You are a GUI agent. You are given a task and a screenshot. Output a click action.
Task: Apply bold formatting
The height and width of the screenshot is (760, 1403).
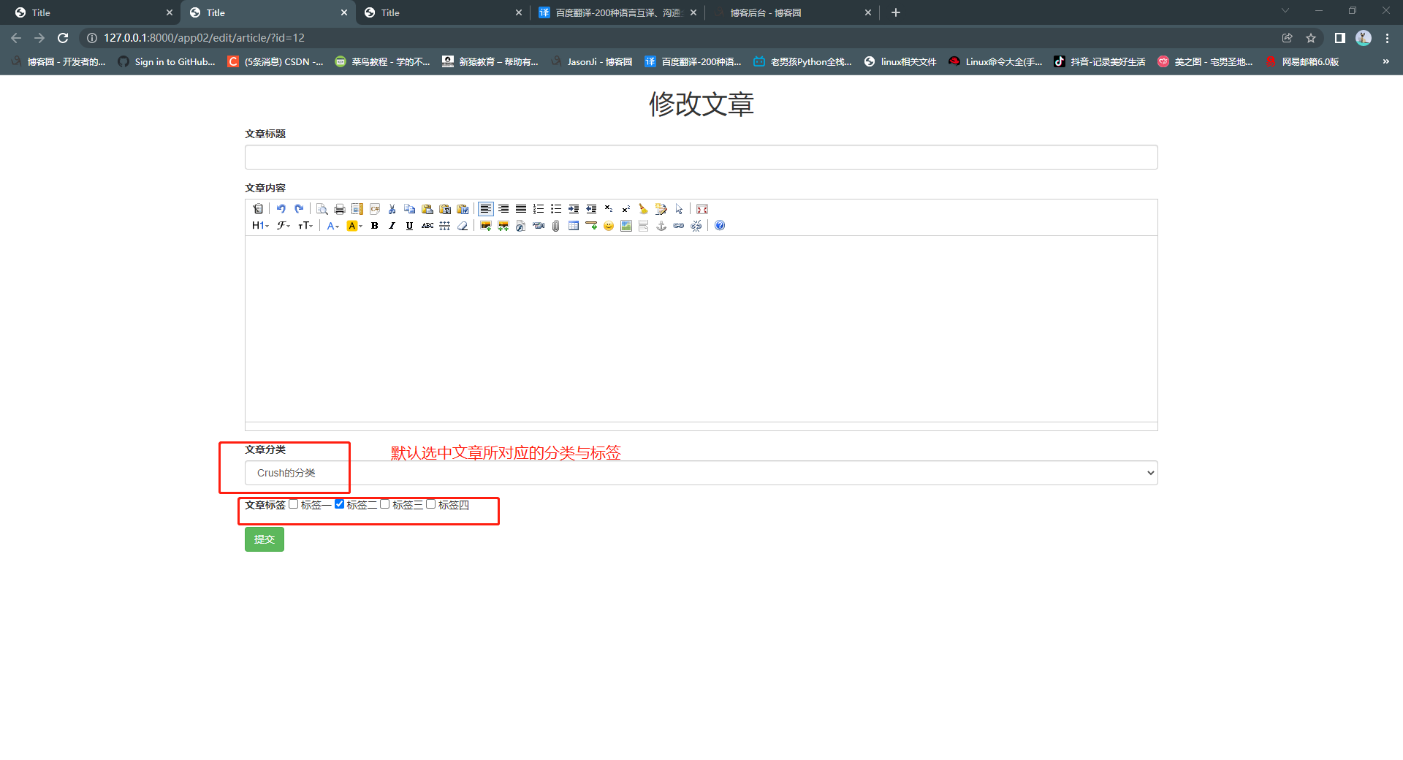point(374,226)
